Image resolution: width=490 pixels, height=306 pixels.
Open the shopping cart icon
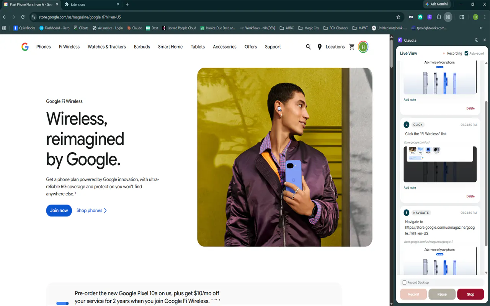[x=352, y=47]
